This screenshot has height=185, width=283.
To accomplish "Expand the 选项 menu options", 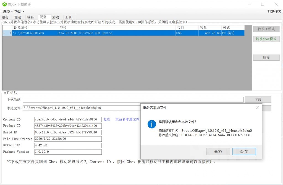I will (x=7, y=11).
